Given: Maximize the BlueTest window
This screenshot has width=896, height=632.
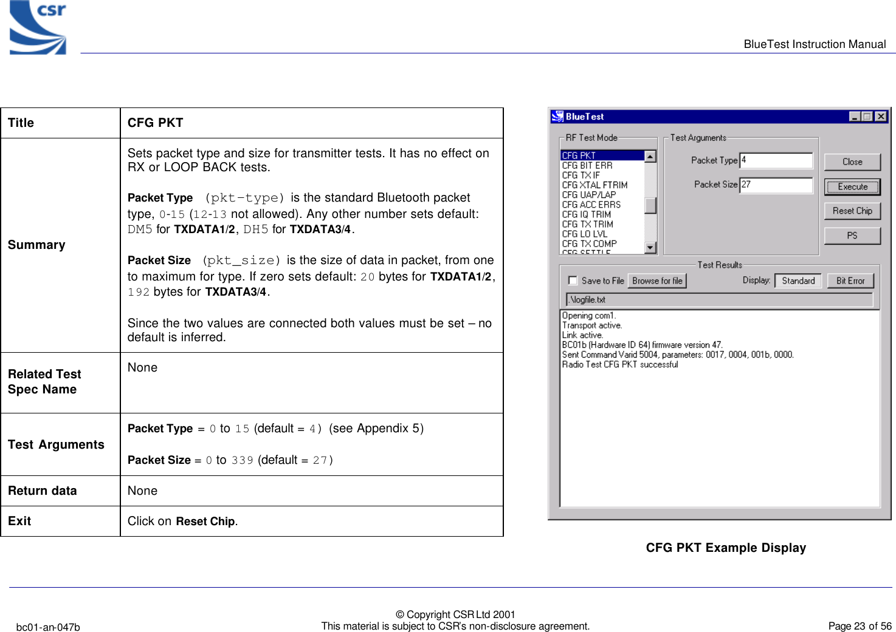Looking at the screenshot, I should pos(867,117).
